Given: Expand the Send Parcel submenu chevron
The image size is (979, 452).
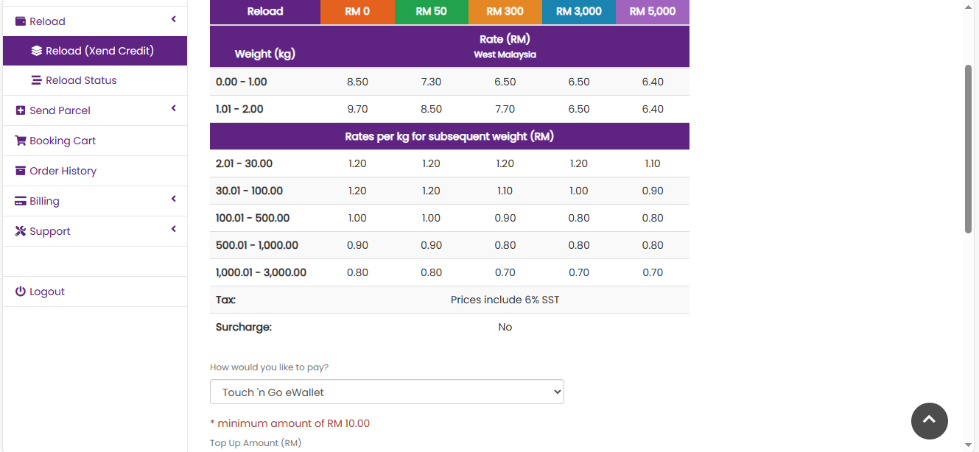Looking at the screenshot, I should (174, 109).
